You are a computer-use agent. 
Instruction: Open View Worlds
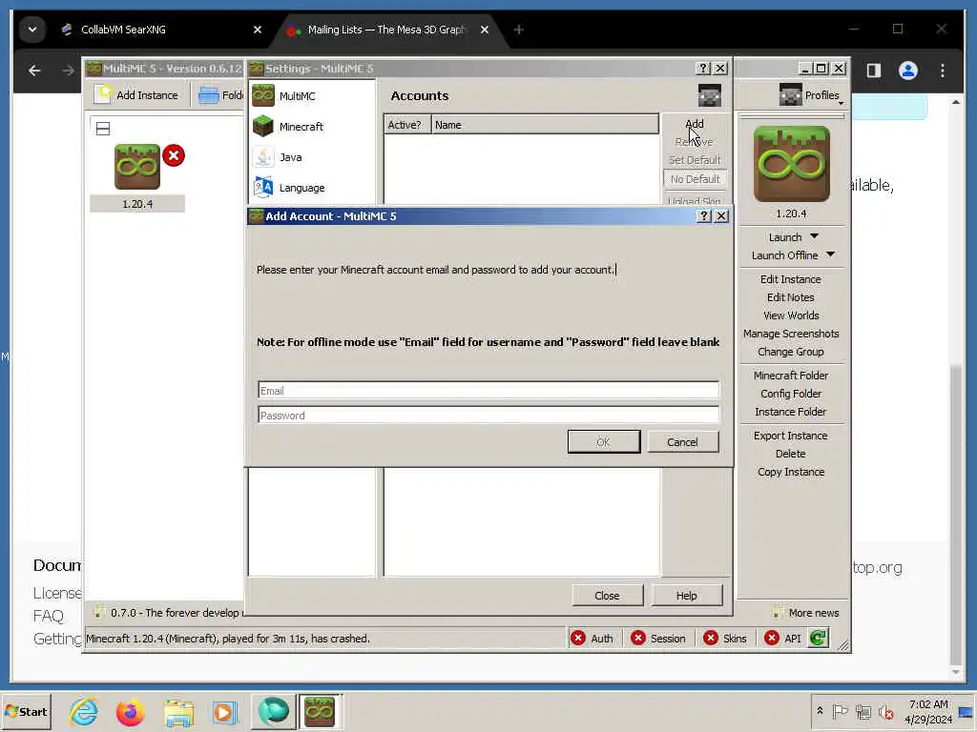point(791,315)
